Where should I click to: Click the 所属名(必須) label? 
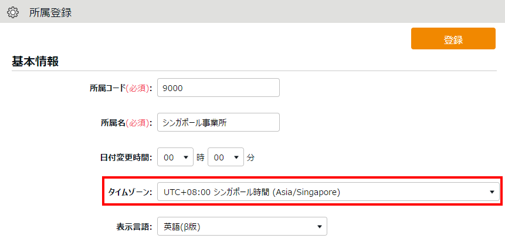[x=126, y=123]
